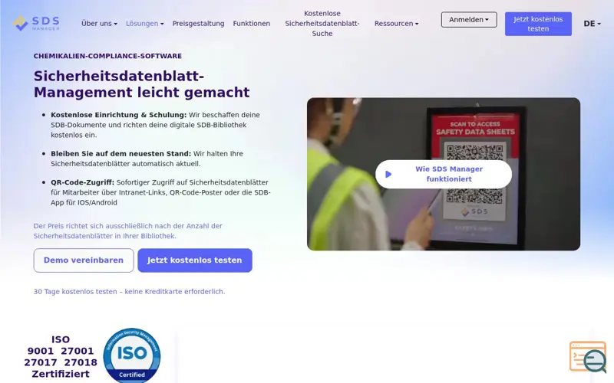Click the CHEMIKALIEN-COMPLIANCE-SOFTWARE label
Image resolution: width=614 pixels, height=383 pixels.
pyautogui.click(x=107, y=56)
